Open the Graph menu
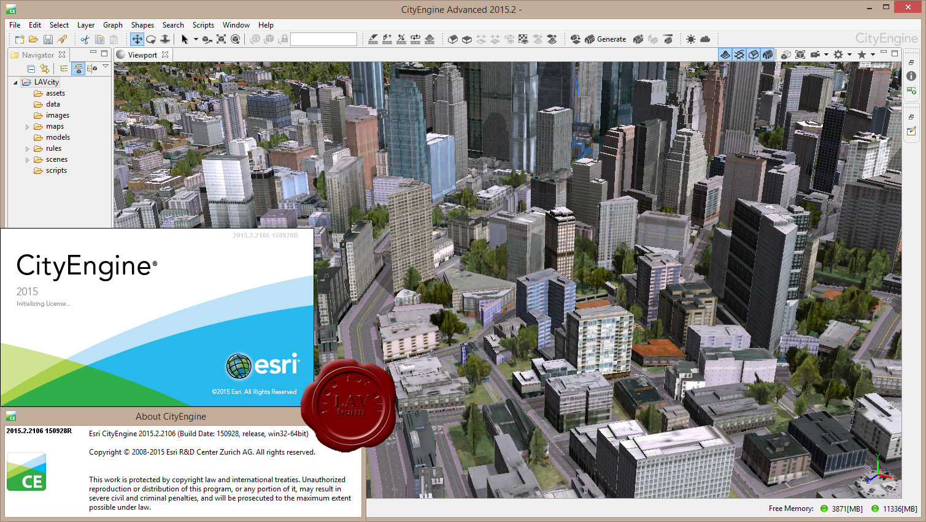 click(x=113, y=25)
